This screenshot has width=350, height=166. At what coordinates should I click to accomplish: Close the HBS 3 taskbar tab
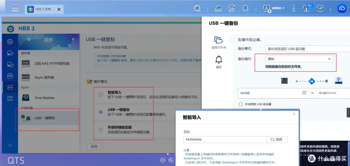click(59, 9)
